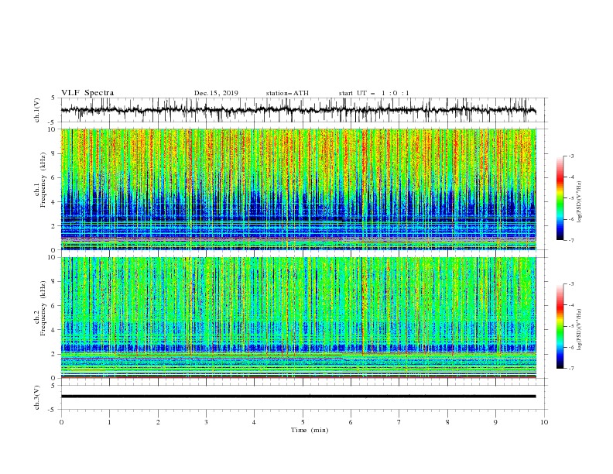Viewport: 613px width, 474px height.
Task: Click the ch.2 PSD color scale bar
Action: tap(560, 326)
